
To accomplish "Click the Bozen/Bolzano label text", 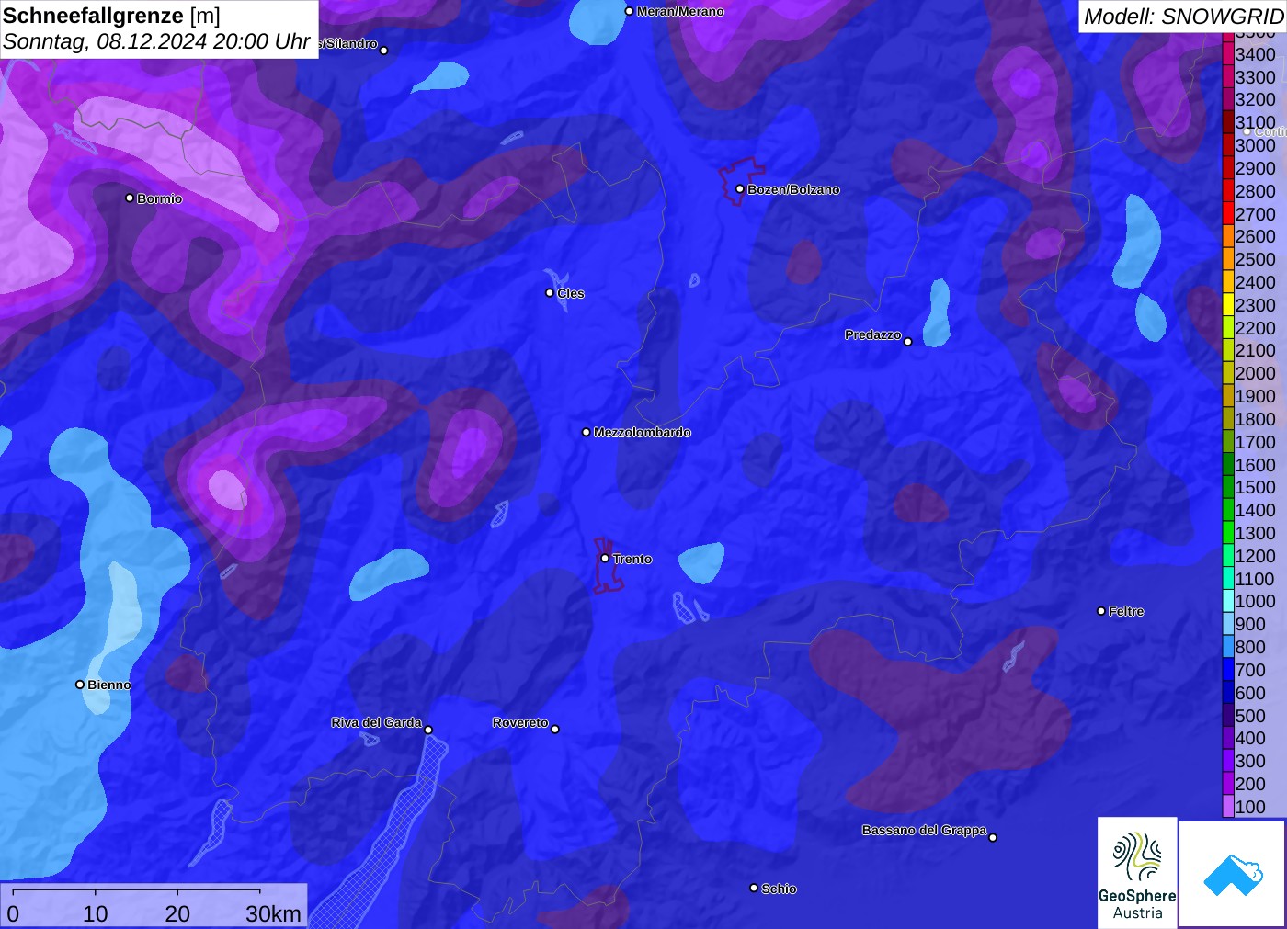I will click(793, 189).
